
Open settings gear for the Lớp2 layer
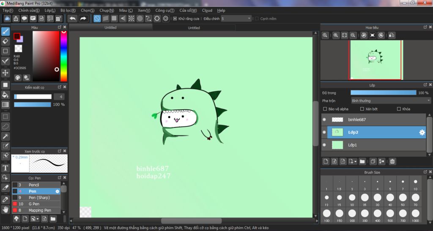point(422,132)
